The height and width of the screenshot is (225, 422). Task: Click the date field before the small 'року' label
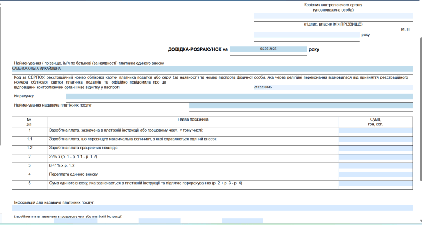click(x=307, y=35)
